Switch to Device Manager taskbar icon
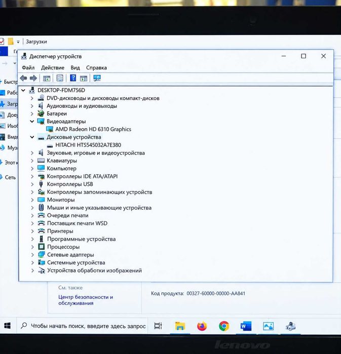341x354 pixels. point(290,326)
